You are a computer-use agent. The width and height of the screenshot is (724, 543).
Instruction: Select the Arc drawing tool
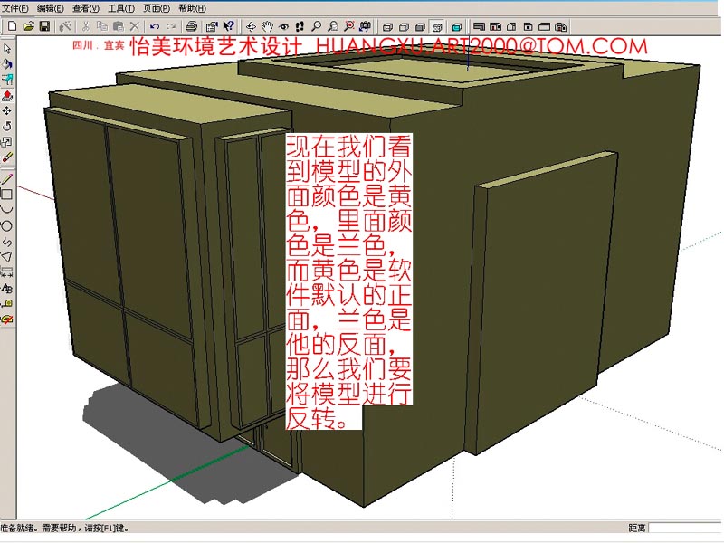click(x=7, y=210)
